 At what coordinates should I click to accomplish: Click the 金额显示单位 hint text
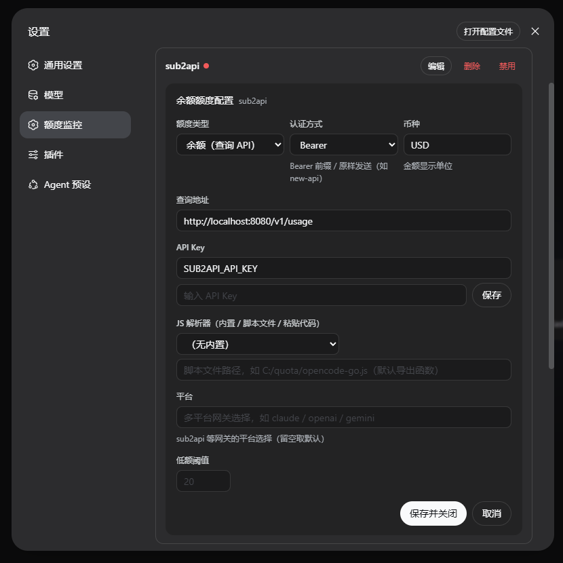(x=427, y=166)
